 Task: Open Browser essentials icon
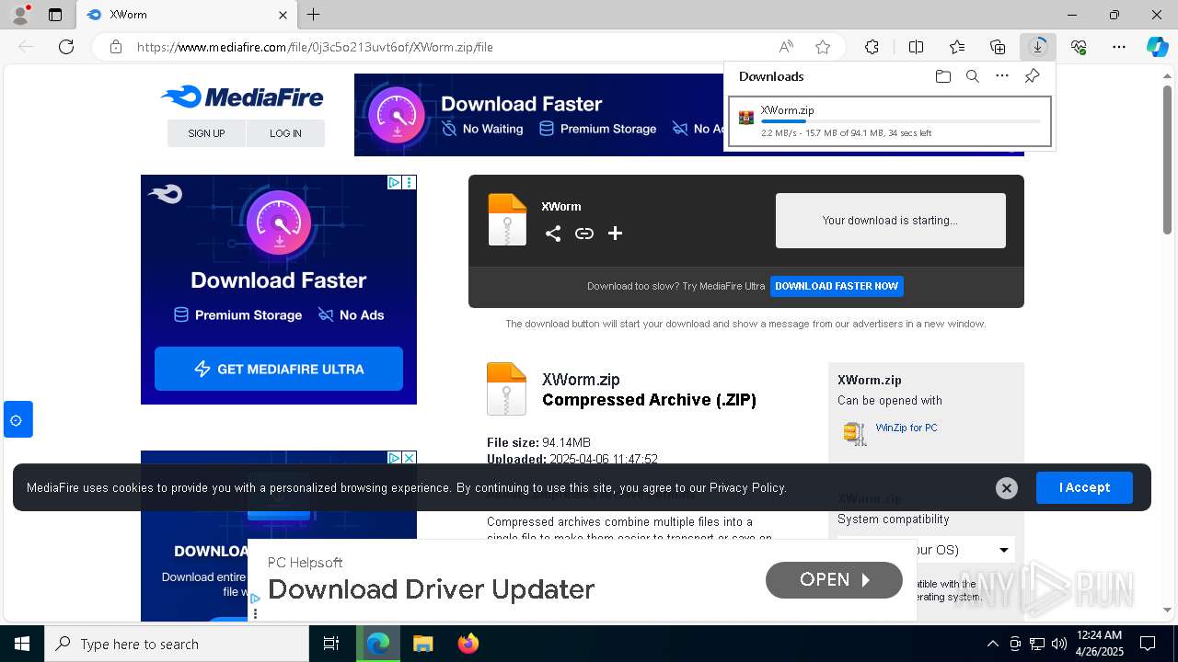click(x=1079, y=47)
